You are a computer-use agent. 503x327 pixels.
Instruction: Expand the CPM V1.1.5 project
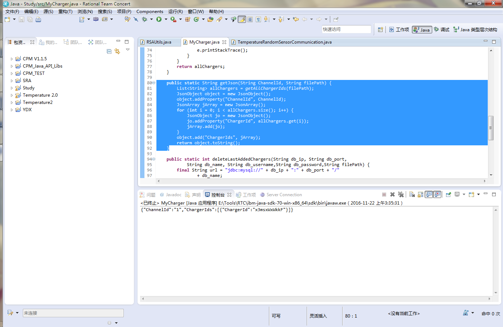(12, 59)
